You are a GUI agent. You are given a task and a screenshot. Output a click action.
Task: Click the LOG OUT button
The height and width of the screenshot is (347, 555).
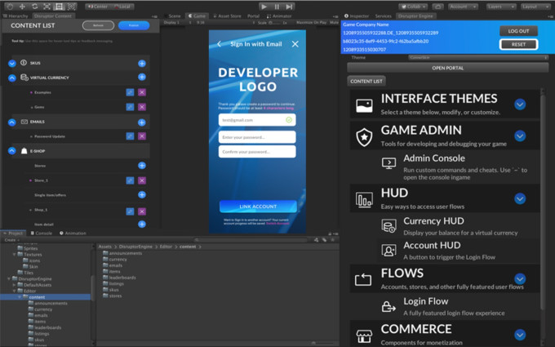518,31
